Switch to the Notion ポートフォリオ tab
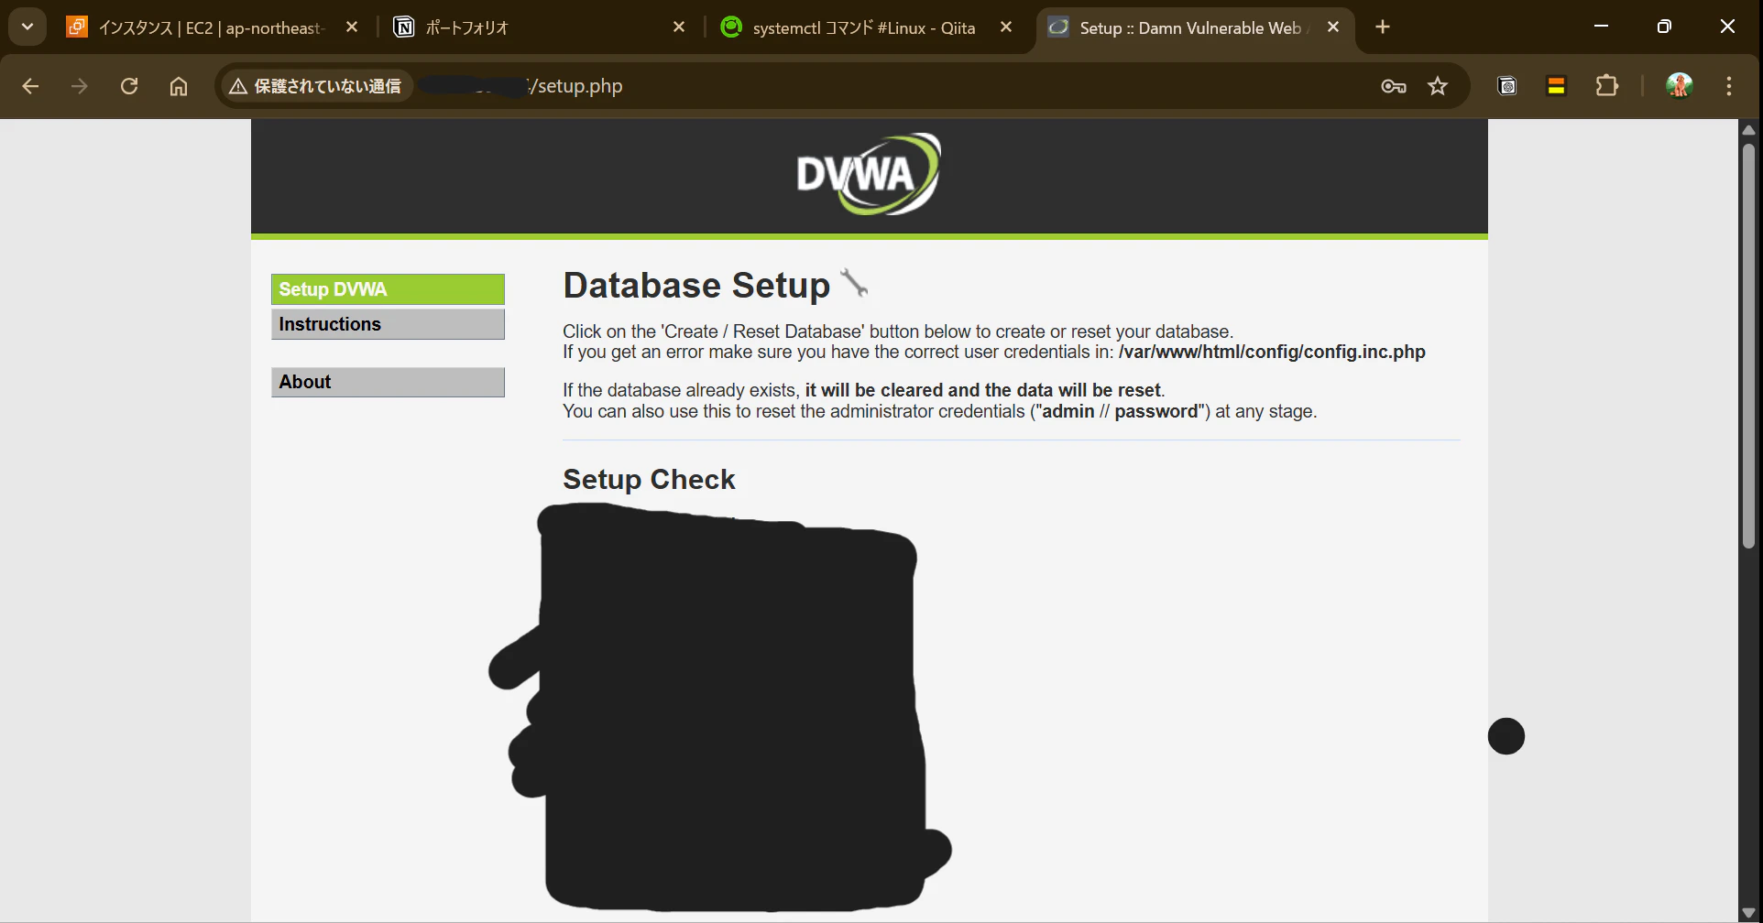1763x923 pixels. click(541, 27)
